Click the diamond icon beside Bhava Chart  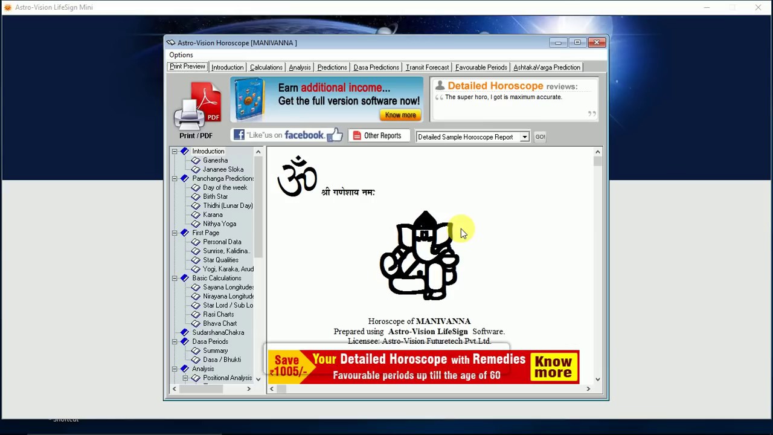[x=196, y=324]
